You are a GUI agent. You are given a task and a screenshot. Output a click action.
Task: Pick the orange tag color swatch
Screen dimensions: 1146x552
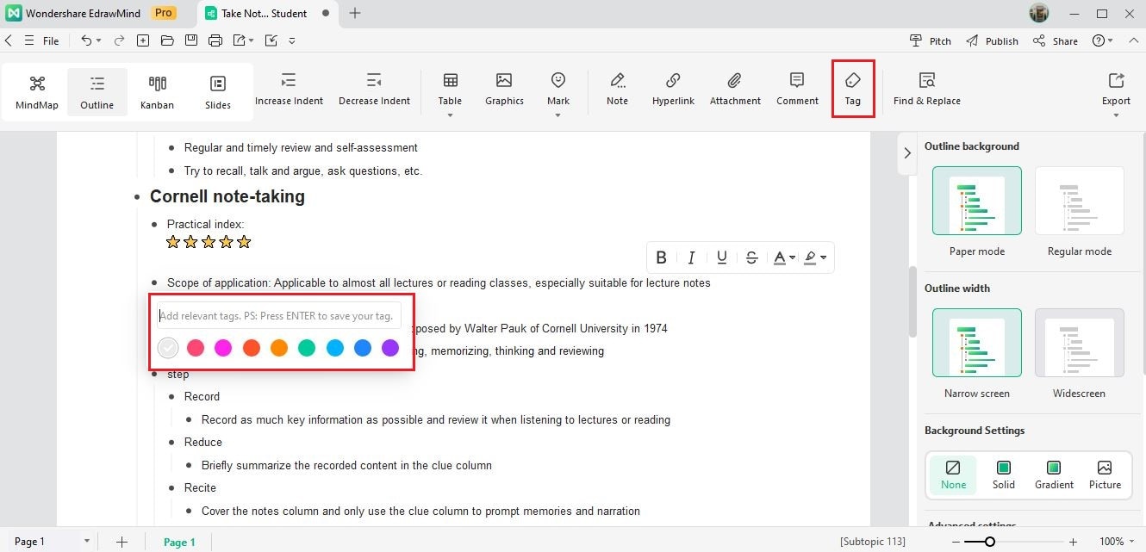click(x=278, y=348)
